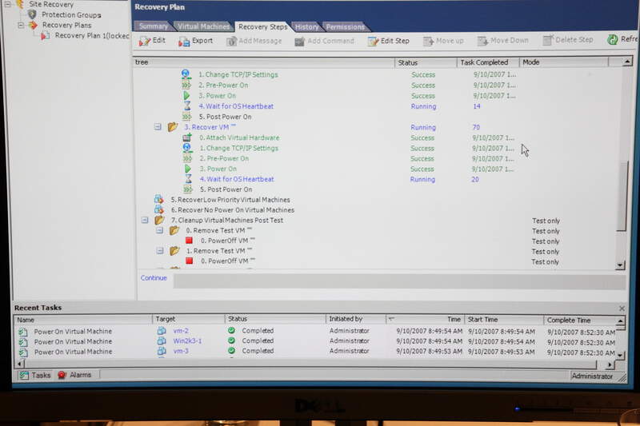Image resolution: width=640 pixels, height=426 pixels.
Task: Click Recent Tasks horizontal scroll right arrow
Action: pos(609,364)
